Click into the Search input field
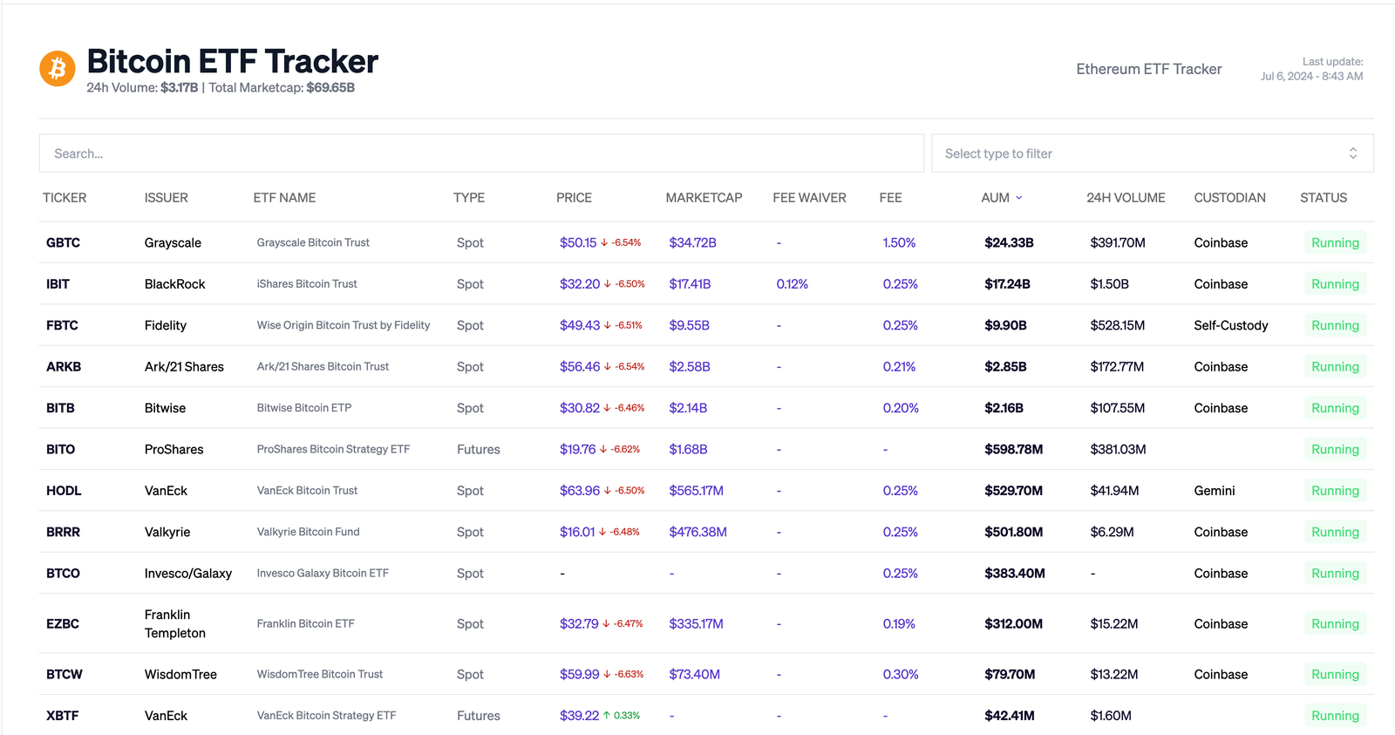1395x735 pixels. point(480,153)
